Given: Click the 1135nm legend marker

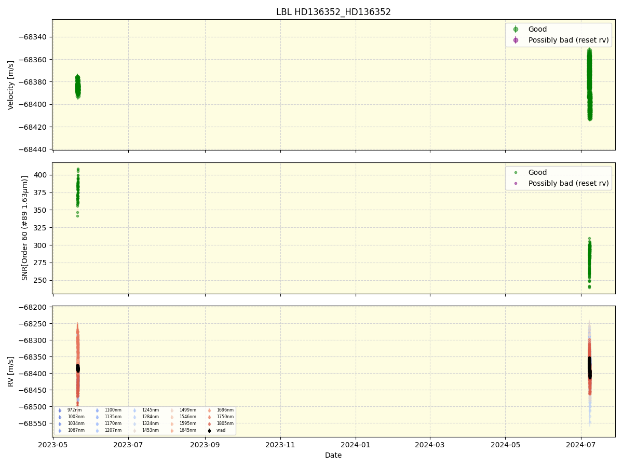Looking at the screenshot, I should pyautogui.click(x=97, y=417).
